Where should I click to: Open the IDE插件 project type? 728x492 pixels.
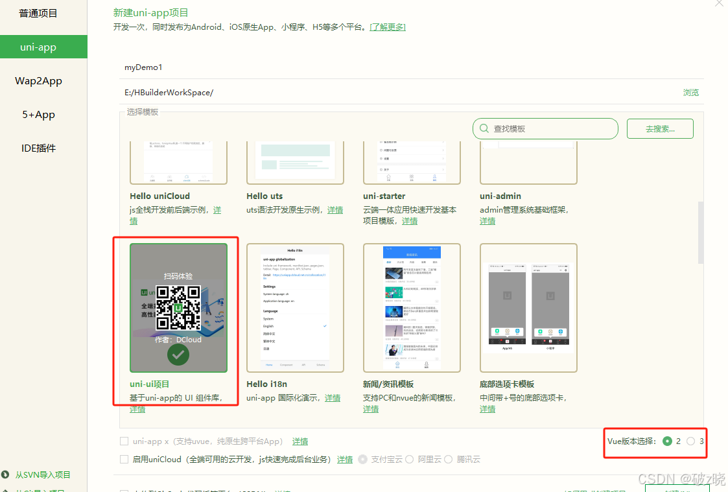(x=38, y=148)
